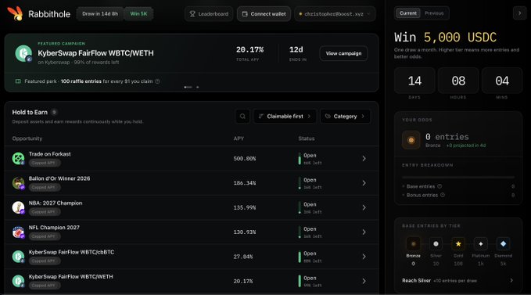Open the Claimable first sort dropdown
531x295 pixels.
click(x=285, y=116)
